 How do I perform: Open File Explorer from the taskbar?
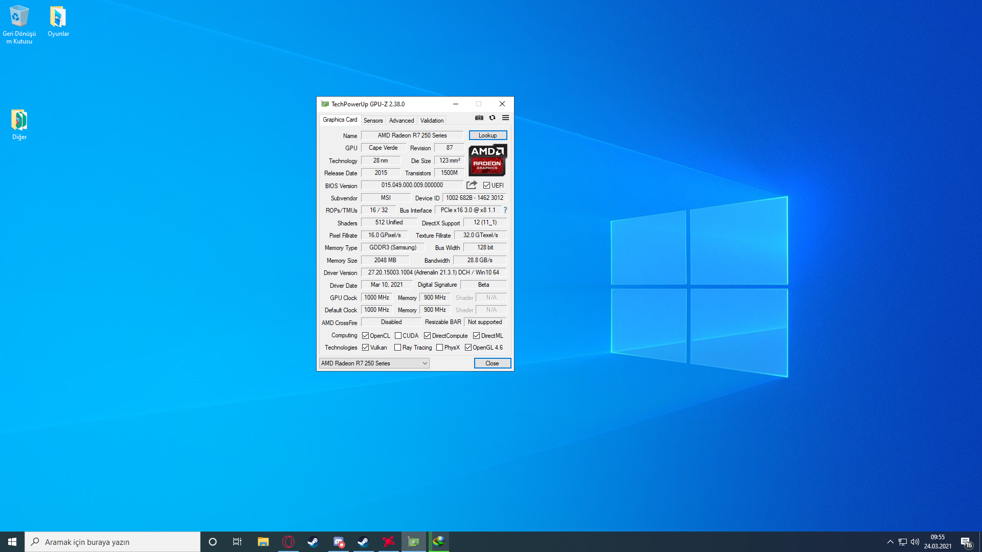pos(263,542)
